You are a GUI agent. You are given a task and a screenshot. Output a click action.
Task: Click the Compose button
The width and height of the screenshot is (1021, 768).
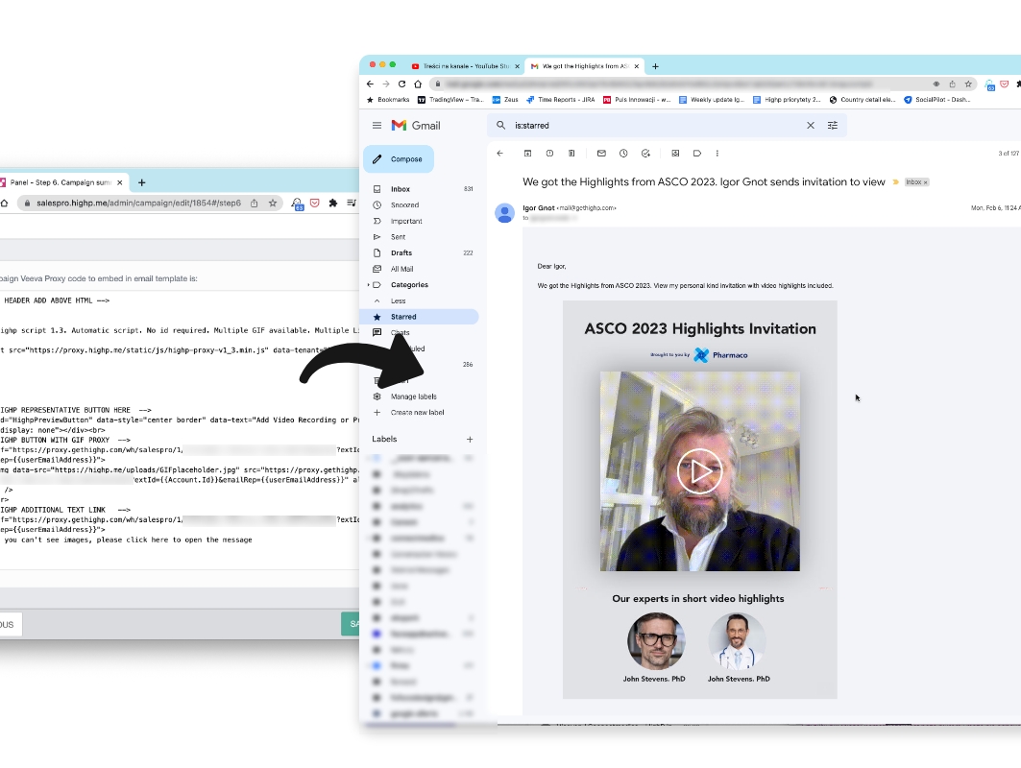399,158
